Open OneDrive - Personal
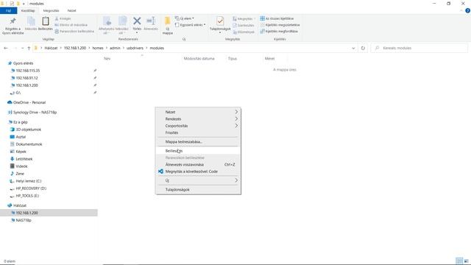The height and width of the screenshot is (265, 471). (29, 102)
